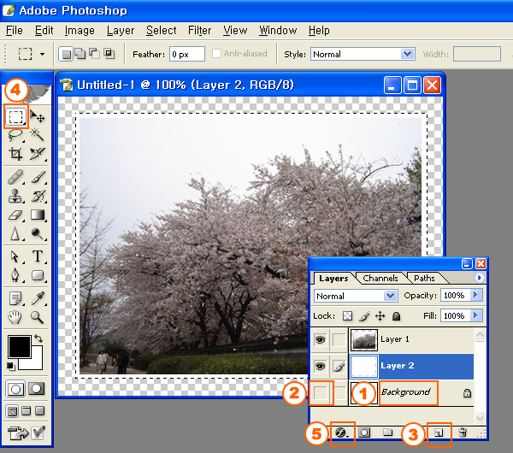Select the Rounded Rectangle shape tool
This screenshot has width=513, height=453.
[38, 275]
